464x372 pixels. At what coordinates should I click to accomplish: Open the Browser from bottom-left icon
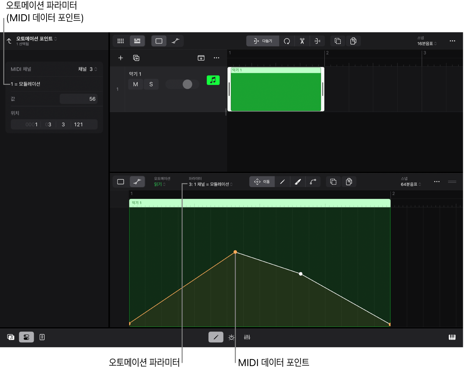point(11,337)
